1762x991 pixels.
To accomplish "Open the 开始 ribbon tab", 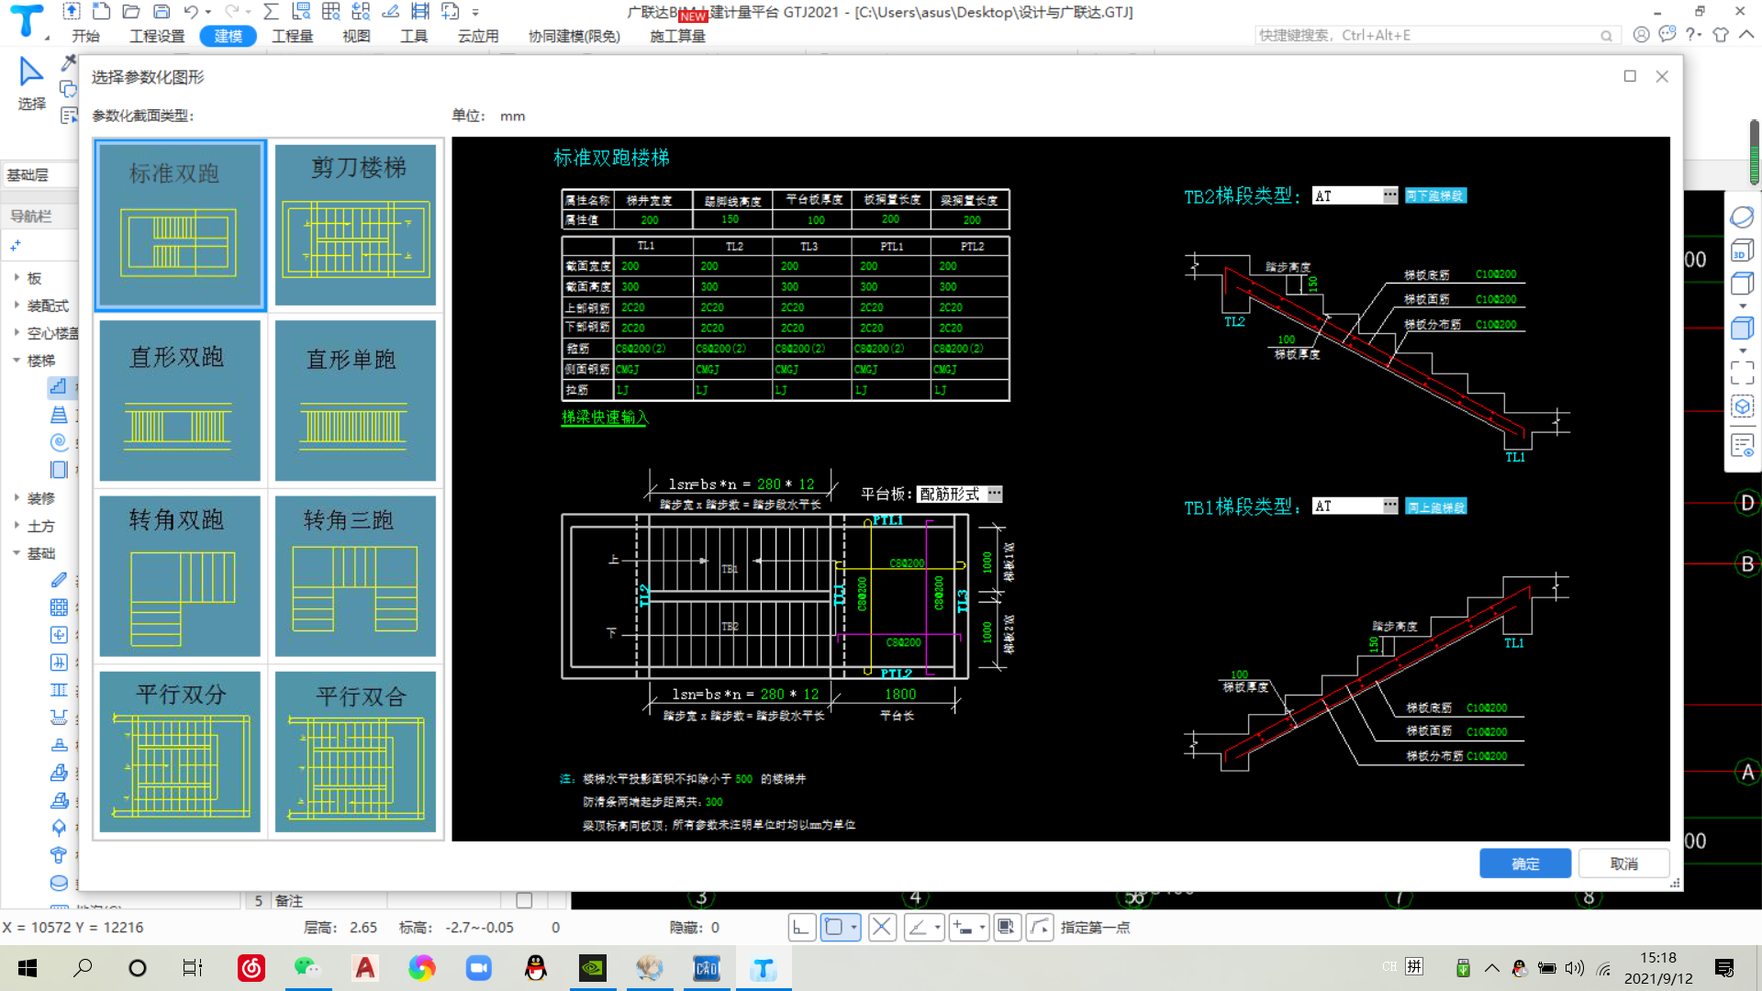I will tap(86, 36).
